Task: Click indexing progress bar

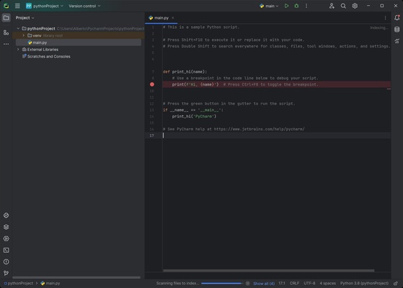Action: click(x=222, y=284)
